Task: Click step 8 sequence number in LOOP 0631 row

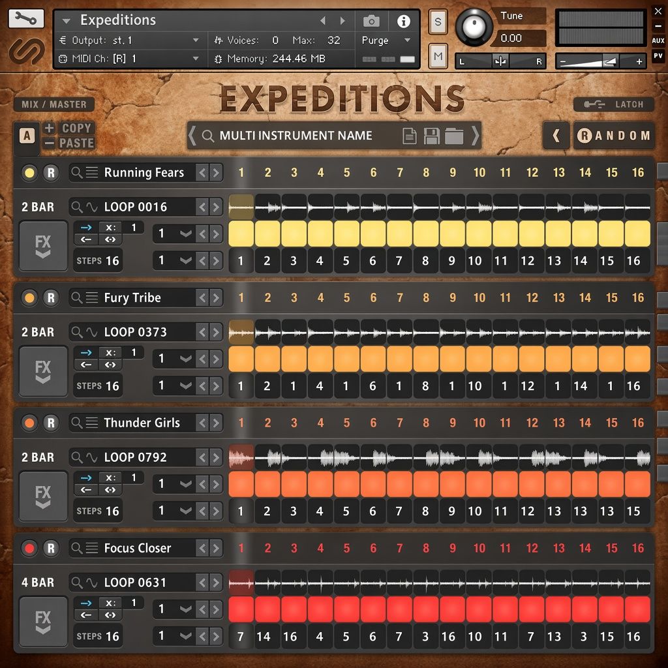Action: 425,637
